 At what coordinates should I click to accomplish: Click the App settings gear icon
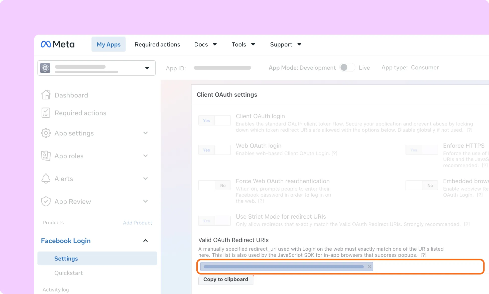click(46, 133)
